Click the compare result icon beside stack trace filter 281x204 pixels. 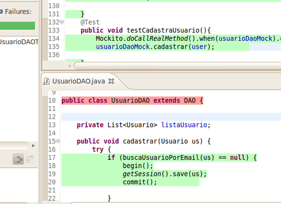tap(30, 159)
